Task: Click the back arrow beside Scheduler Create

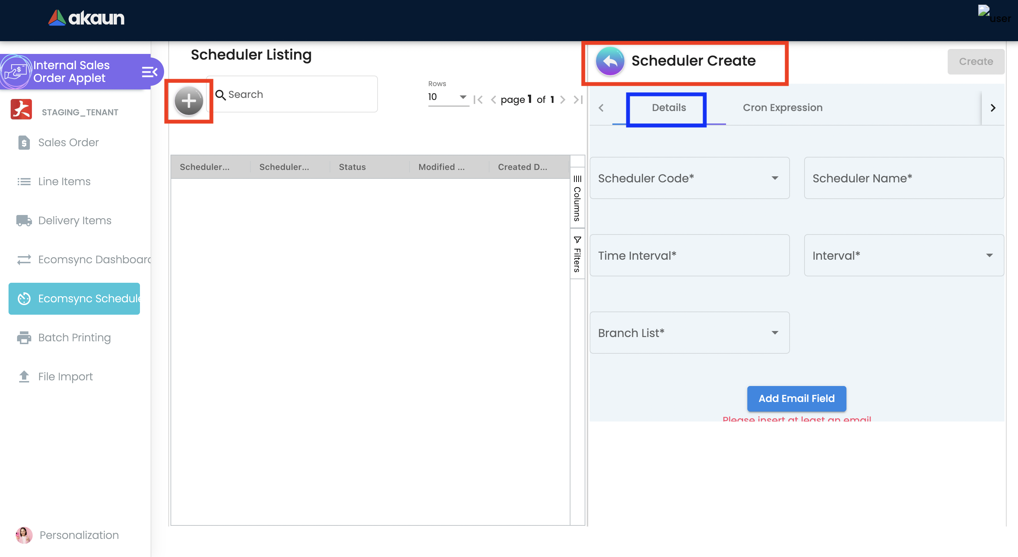Action: pos(610,61)
